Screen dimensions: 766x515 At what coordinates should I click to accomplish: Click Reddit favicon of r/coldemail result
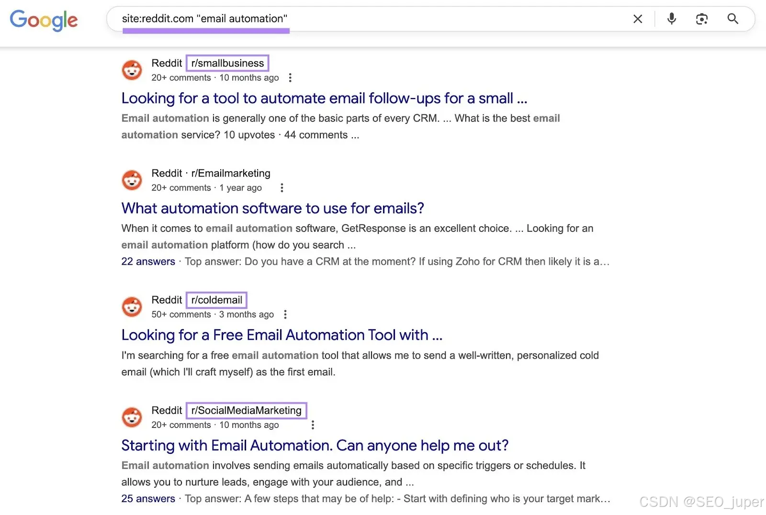(x=132, y=307)
